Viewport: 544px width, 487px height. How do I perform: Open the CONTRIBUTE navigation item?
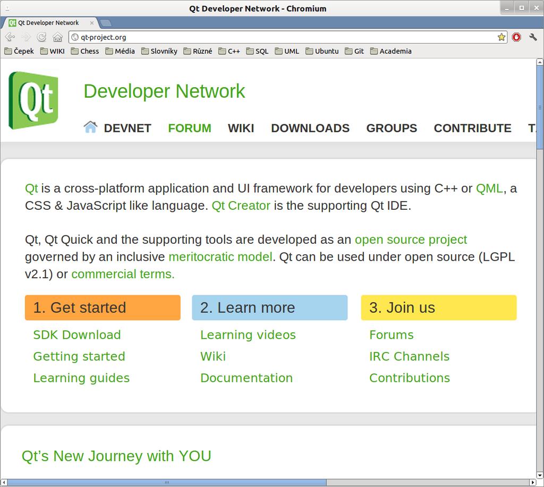(472, 128)
